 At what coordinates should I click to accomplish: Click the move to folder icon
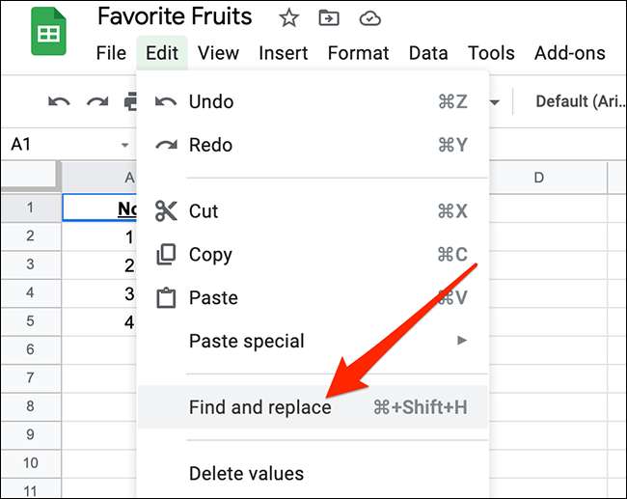click(x=329, y=17)
